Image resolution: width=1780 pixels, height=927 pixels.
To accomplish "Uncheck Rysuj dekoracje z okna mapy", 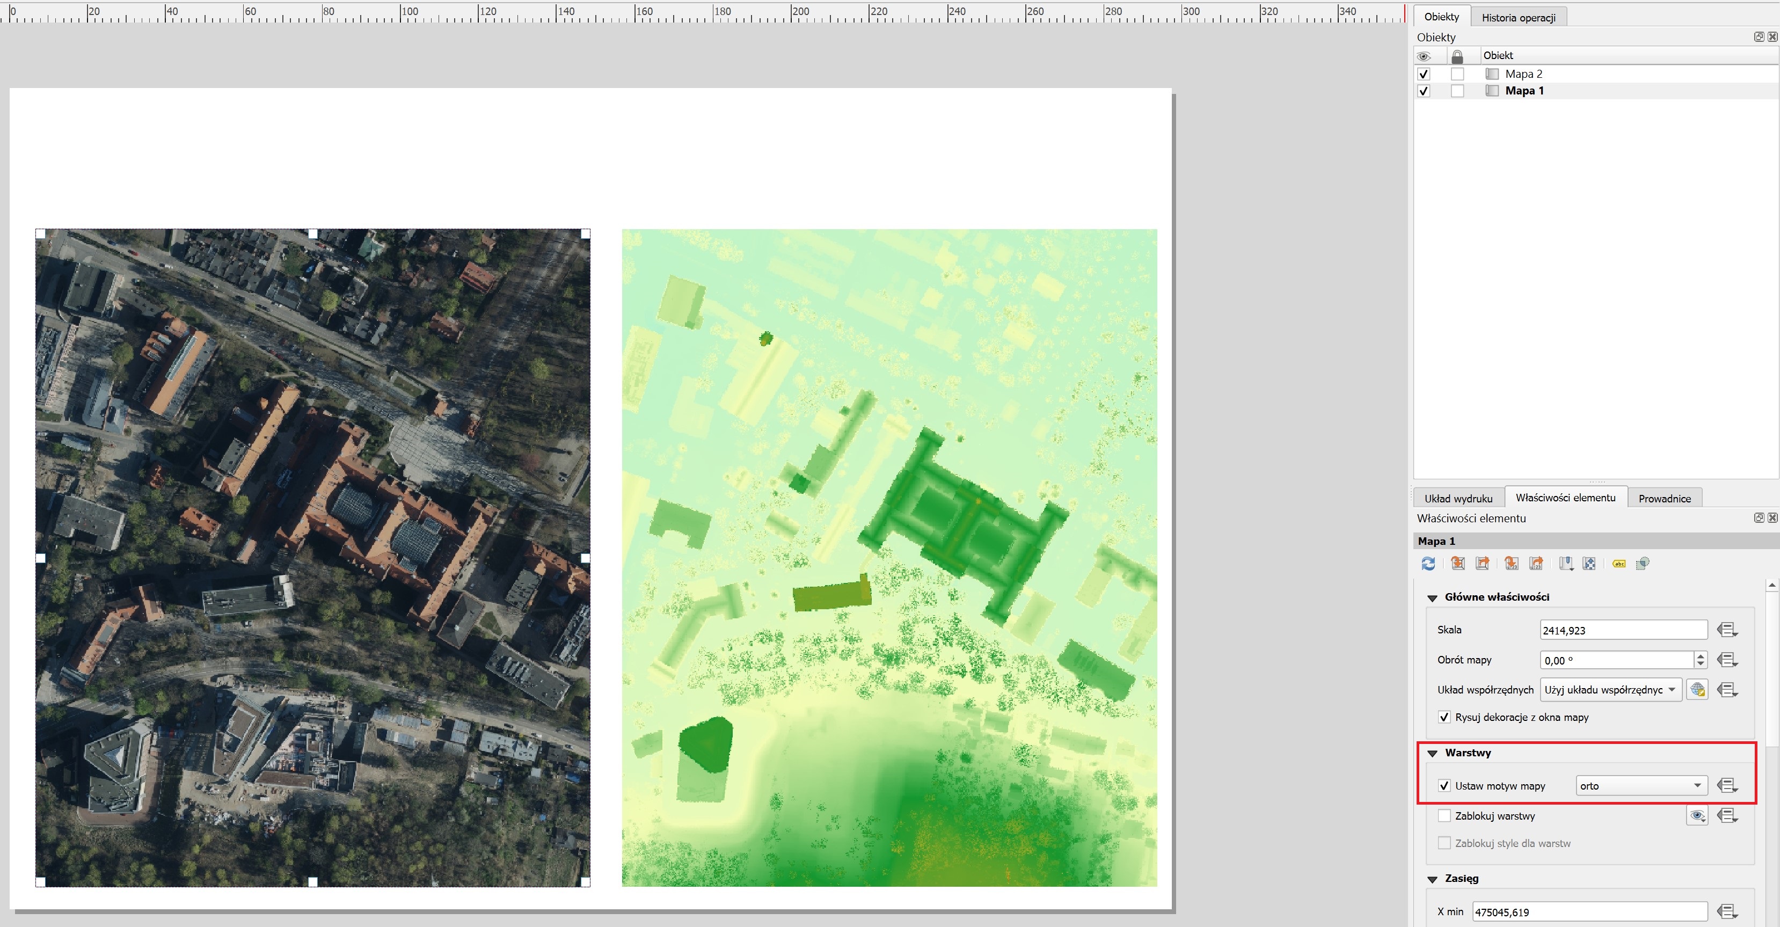I will (x=1444, y=717).
